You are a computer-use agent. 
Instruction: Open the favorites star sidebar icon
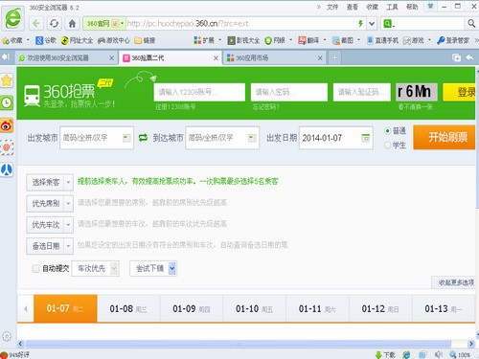point(7,80)
